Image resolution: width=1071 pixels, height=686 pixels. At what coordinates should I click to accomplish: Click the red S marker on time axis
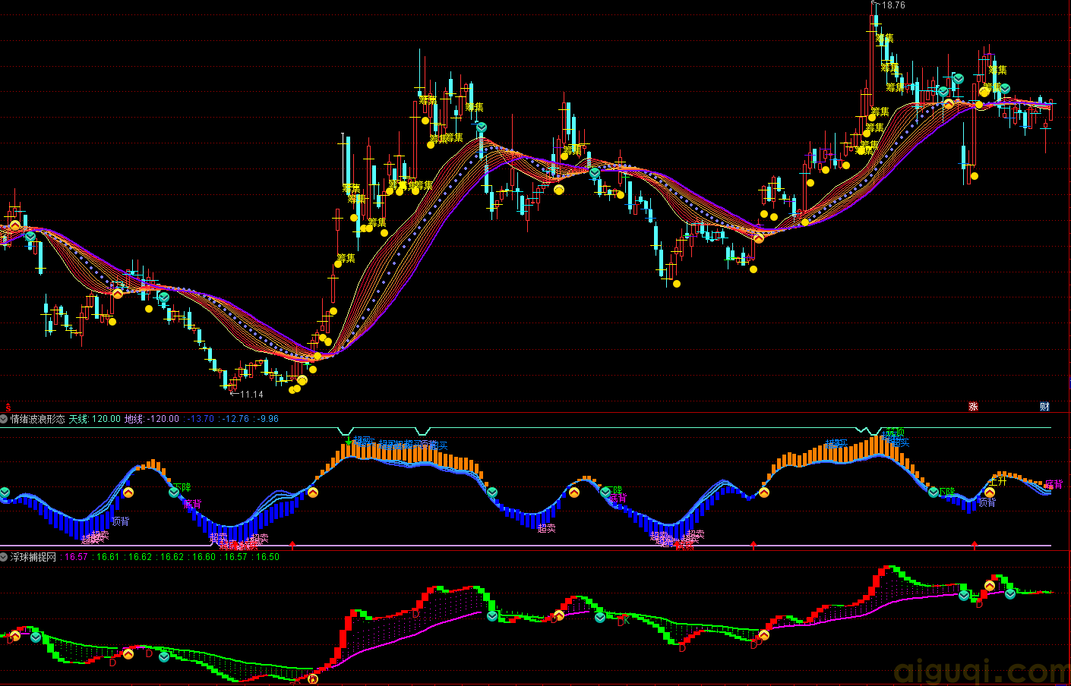click(8, 408)
